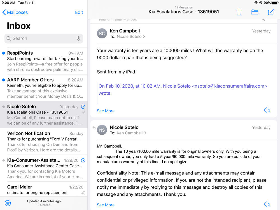Tap microphone icon in search field
The width and height of the screenshot is (280, 210).
tap(79, 39)
